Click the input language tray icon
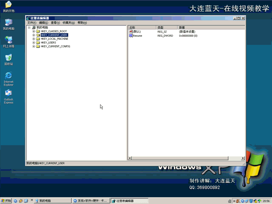 230,201
